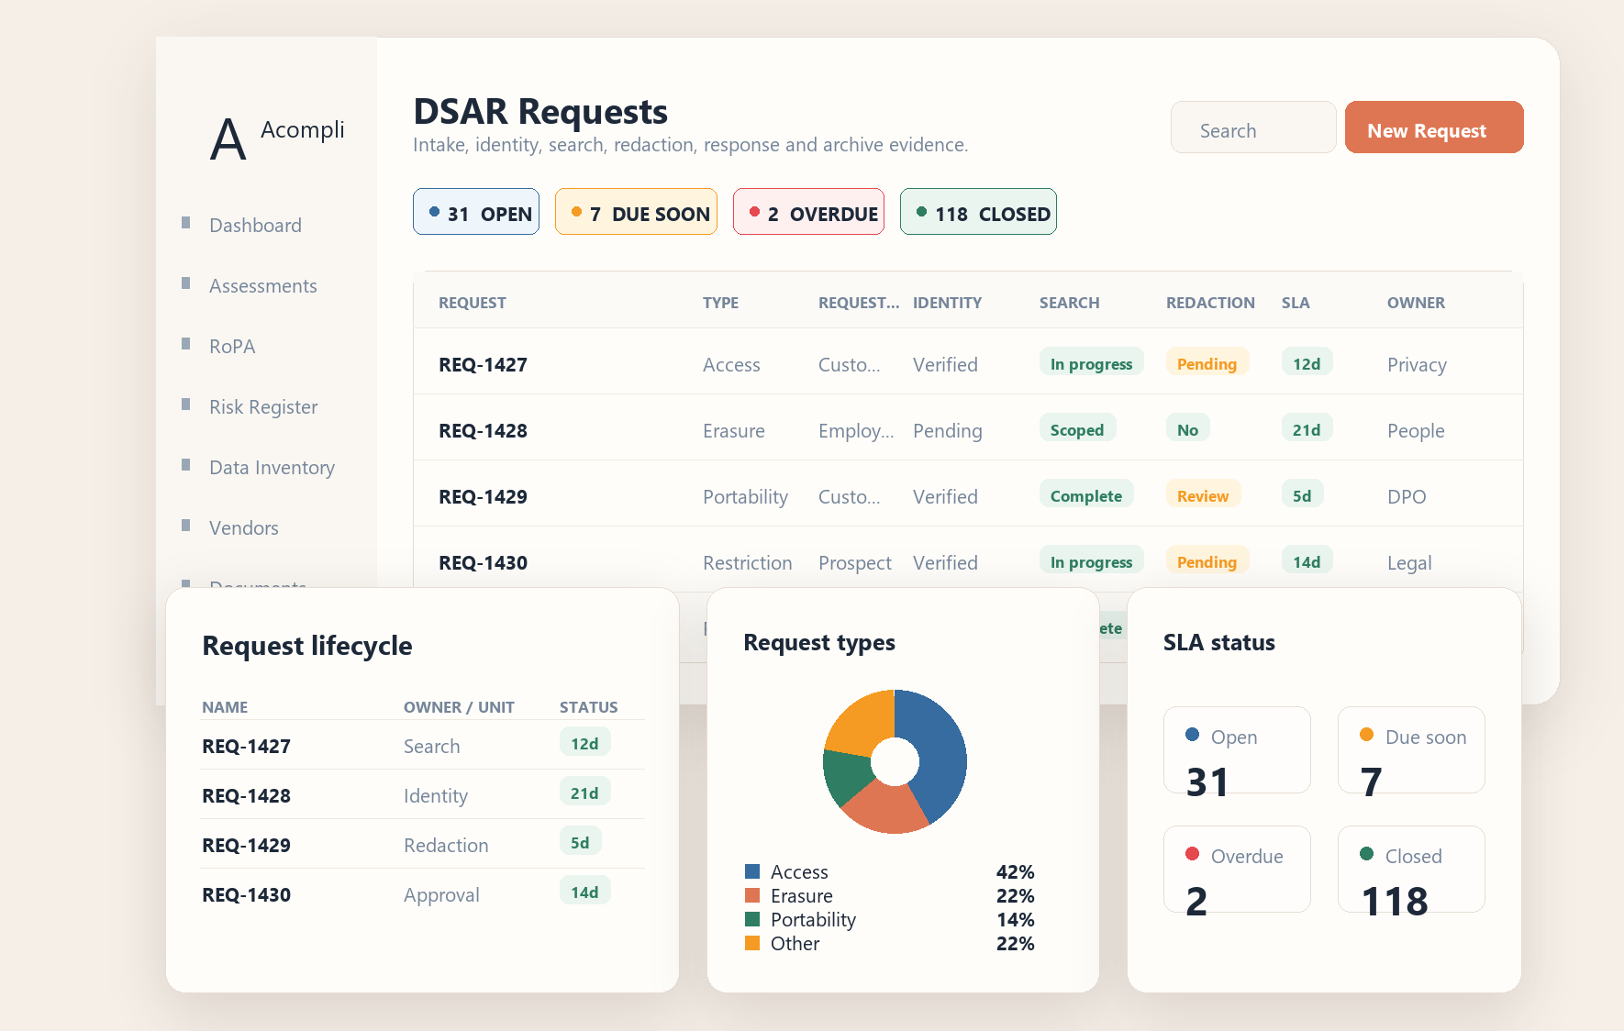Click the Search input field
The height and width of the screenshot is (1031, 1624).
point(1253,127)
